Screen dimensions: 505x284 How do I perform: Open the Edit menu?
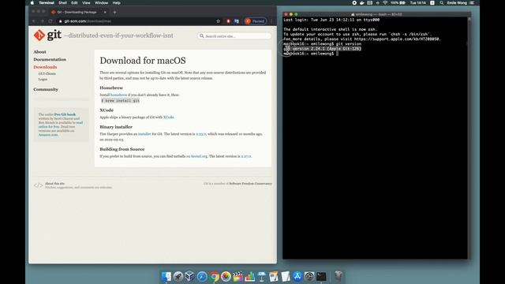[x=74, y=2]
